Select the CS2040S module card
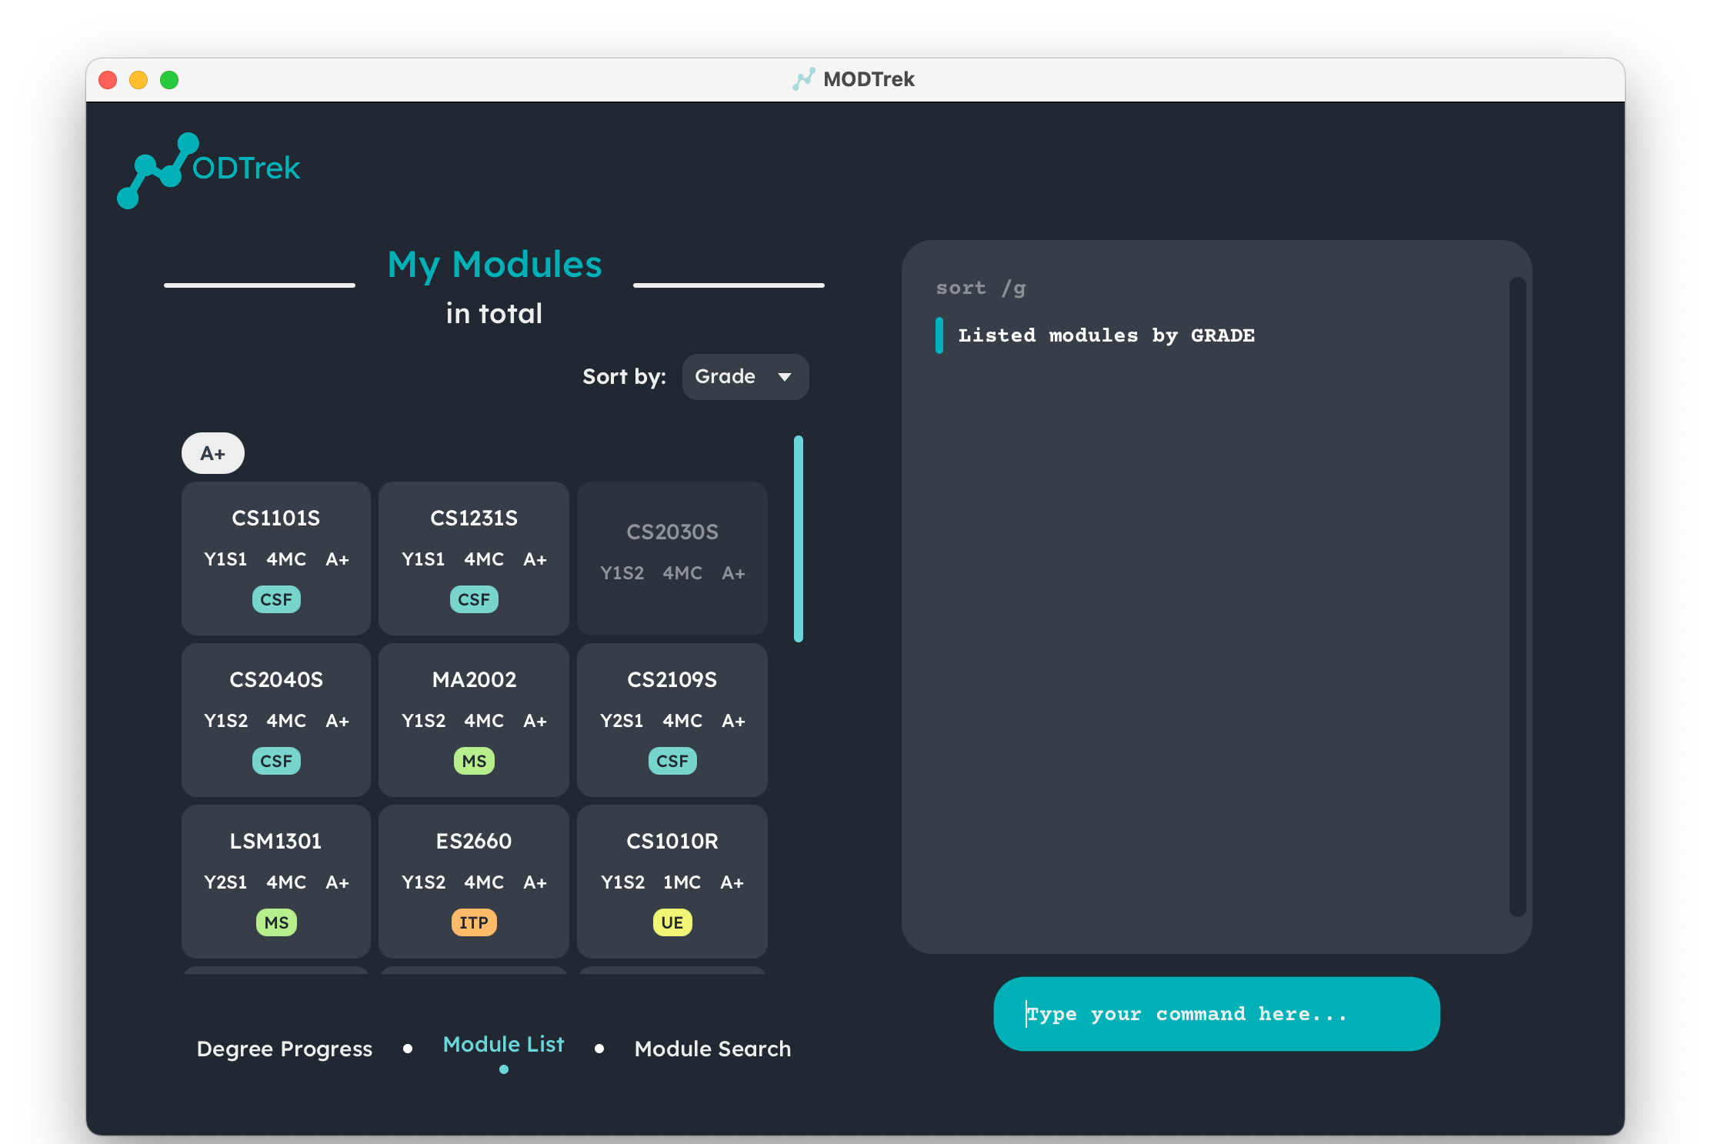 point(276,720)
